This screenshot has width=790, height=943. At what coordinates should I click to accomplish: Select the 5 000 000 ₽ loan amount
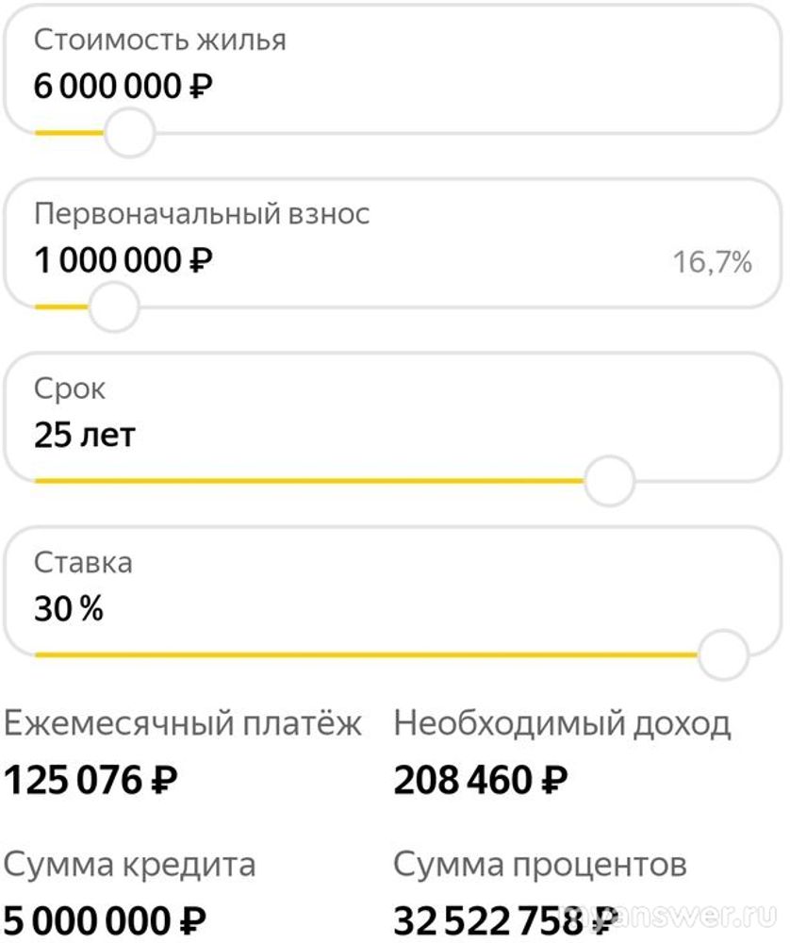(106, 919)
